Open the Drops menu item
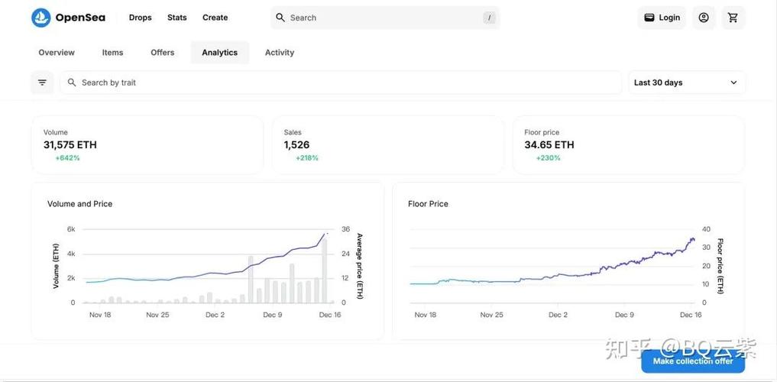 pos(141,18)
